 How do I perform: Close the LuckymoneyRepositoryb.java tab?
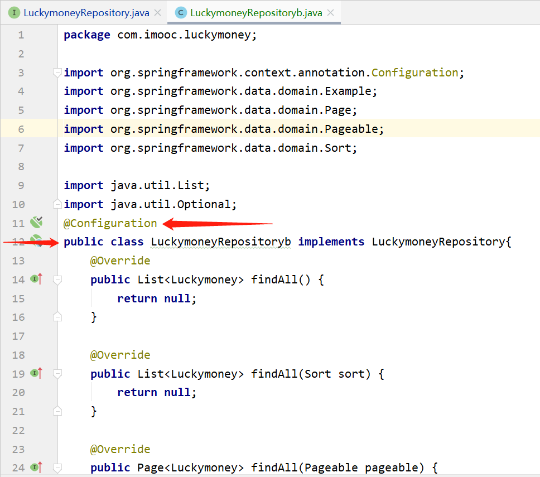(331, 13)
